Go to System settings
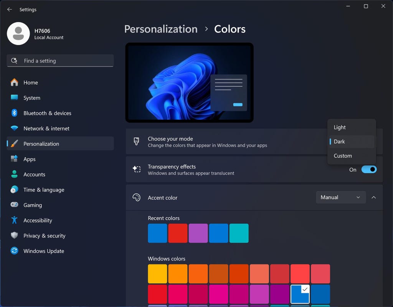This screenshot has width=393, height=307. coord(60,98)
